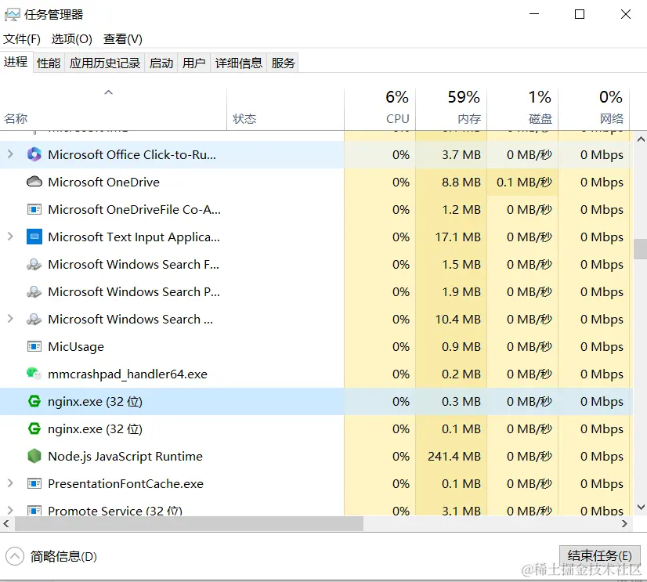Viewport: 647px width, 582px height.
Task: Expand the PresentationFontCache.exe process
Action: point(10,483)
